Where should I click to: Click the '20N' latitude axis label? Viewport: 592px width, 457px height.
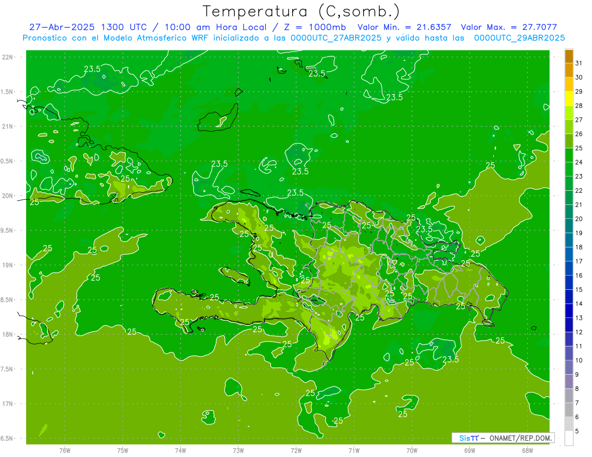[x=7, y=196]
